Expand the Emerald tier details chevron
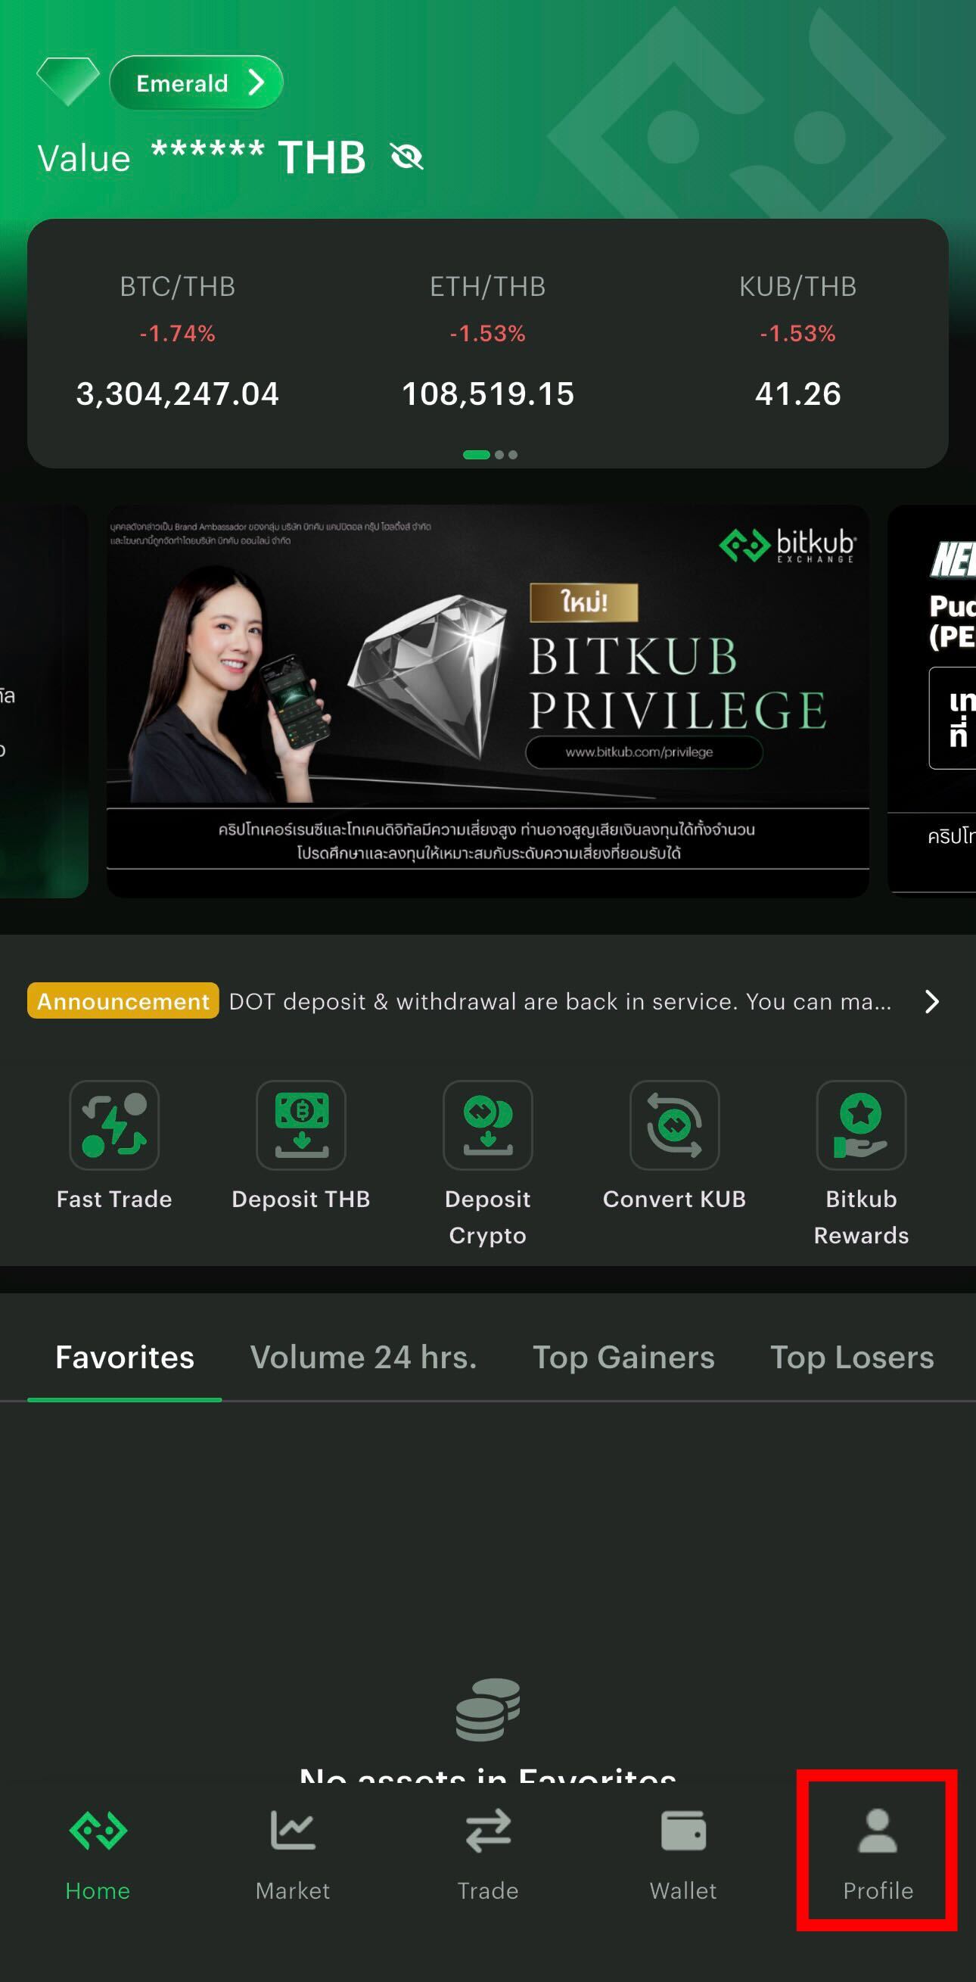 [256, 82]
